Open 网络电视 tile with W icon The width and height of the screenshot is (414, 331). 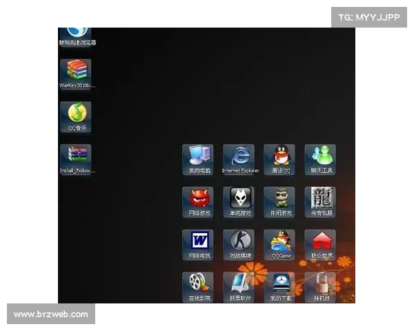click(x=198, y=245)
